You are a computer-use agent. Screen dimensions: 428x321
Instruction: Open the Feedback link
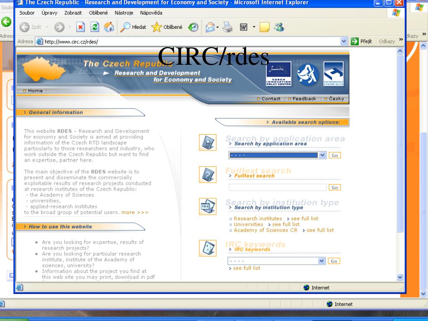(304, 99)
